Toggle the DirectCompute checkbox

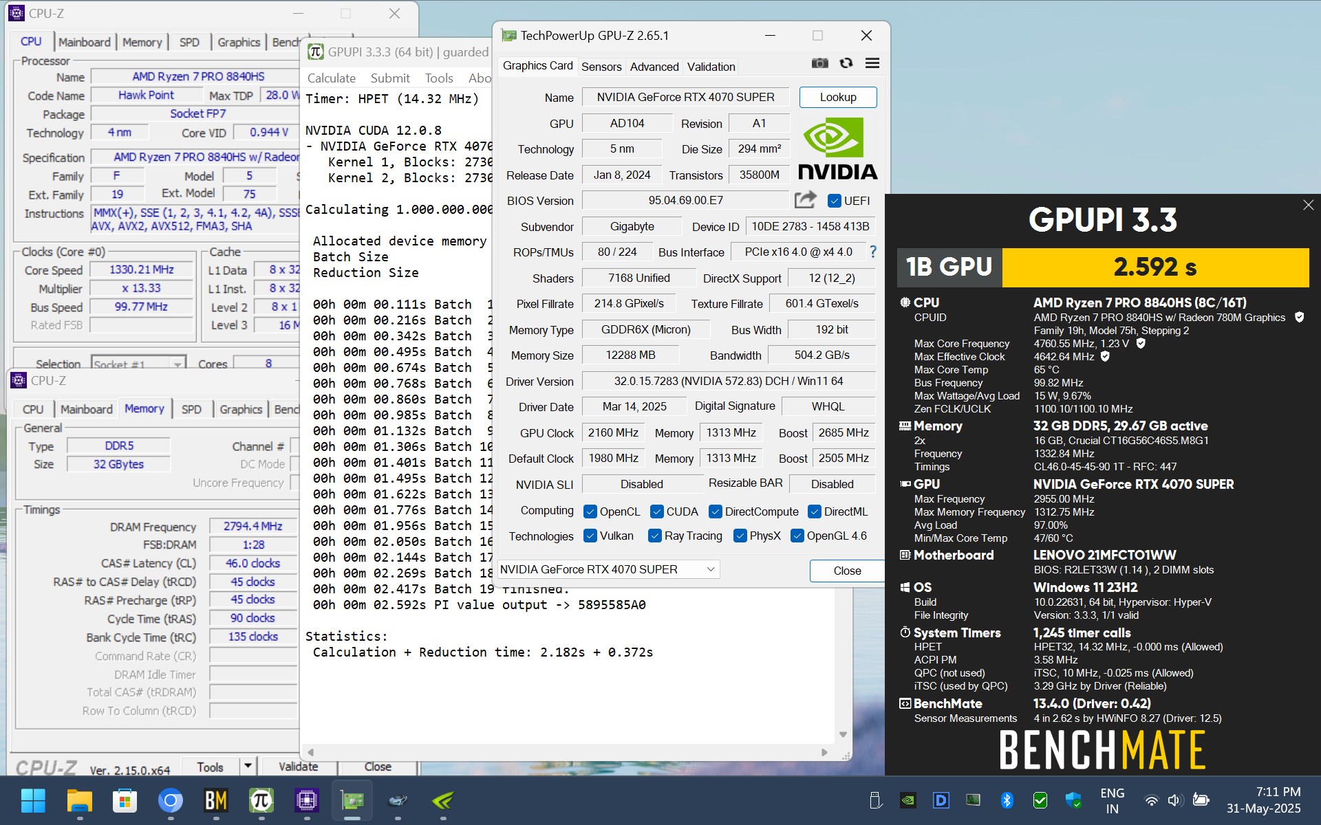pyautogui.click(x=715, y=511)
